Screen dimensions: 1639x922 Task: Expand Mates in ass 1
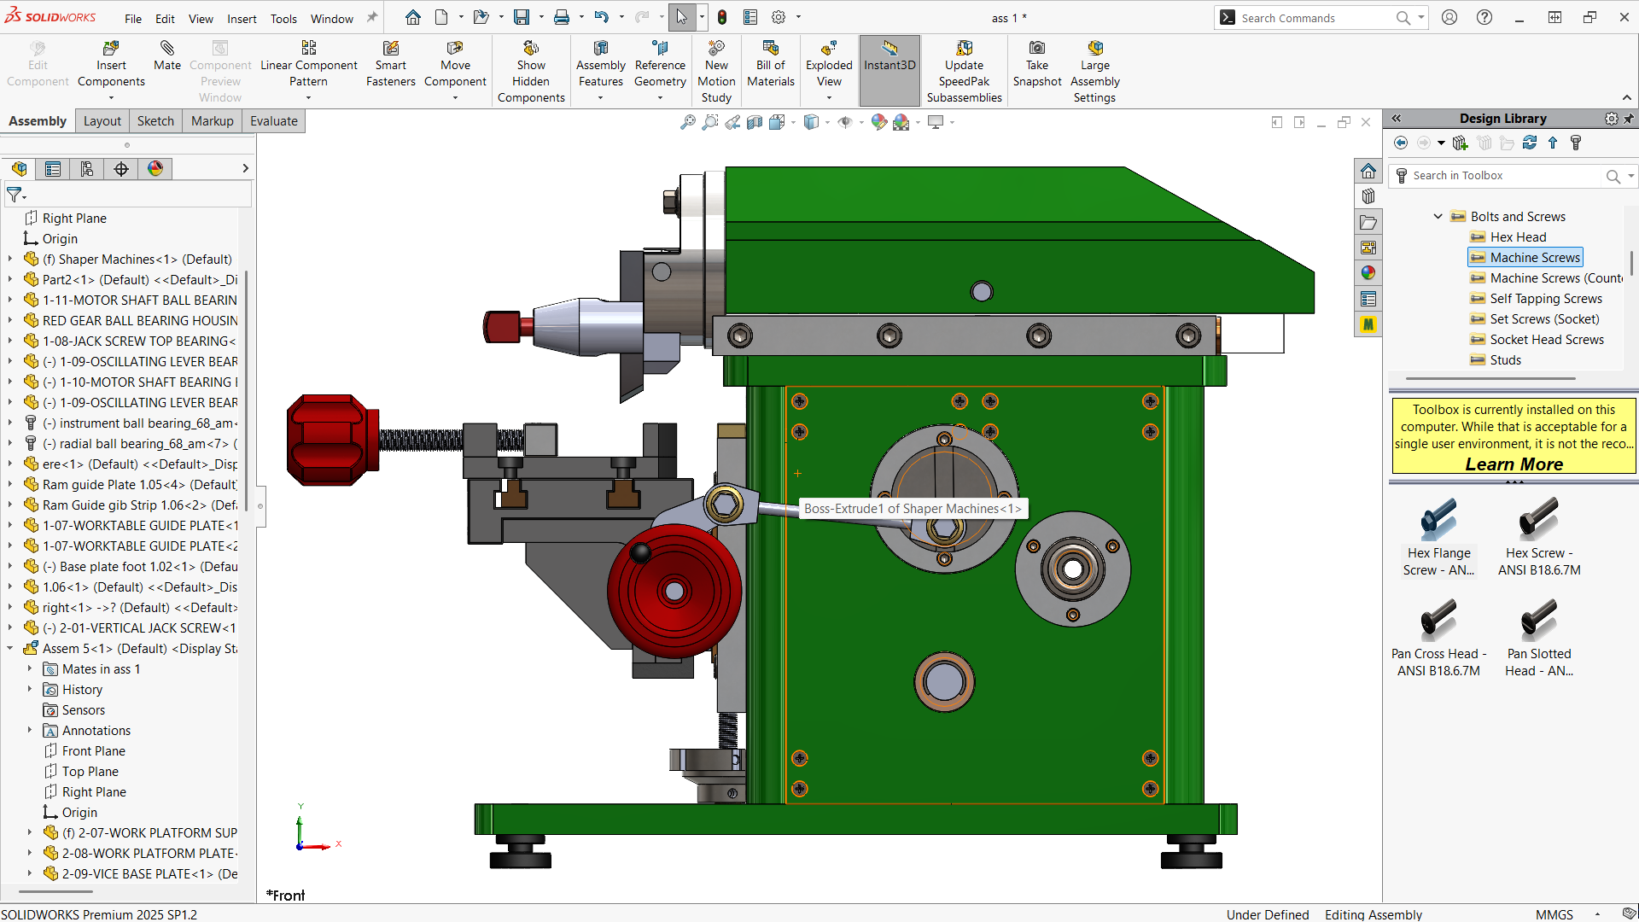coord(30,669)
